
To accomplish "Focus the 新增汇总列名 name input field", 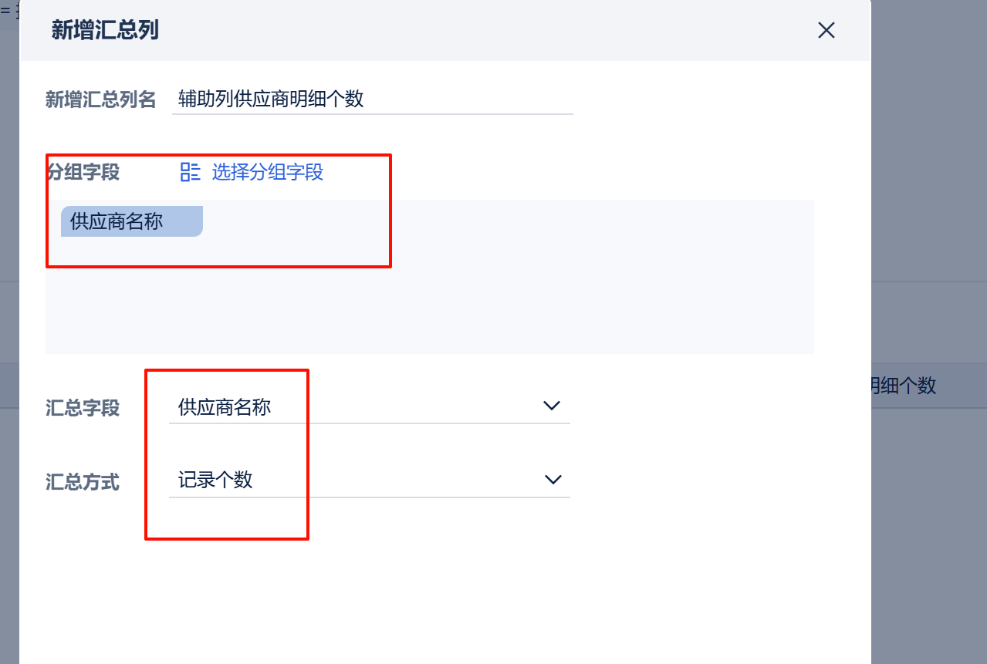I will click(x=373, y=99).
